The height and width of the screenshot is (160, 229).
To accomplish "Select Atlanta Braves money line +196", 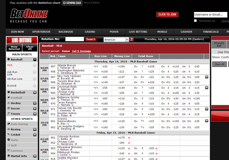I will 121,66.
